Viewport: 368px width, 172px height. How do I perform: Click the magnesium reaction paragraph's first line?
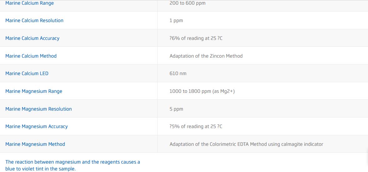[73, 162]
